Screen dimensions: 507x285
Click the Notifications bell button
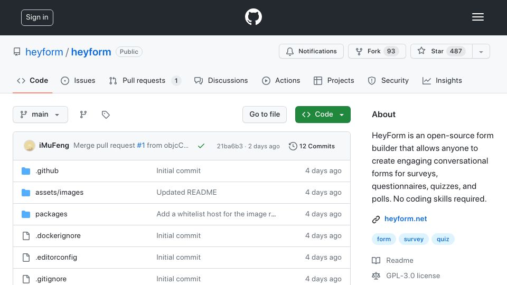point(311,51)
